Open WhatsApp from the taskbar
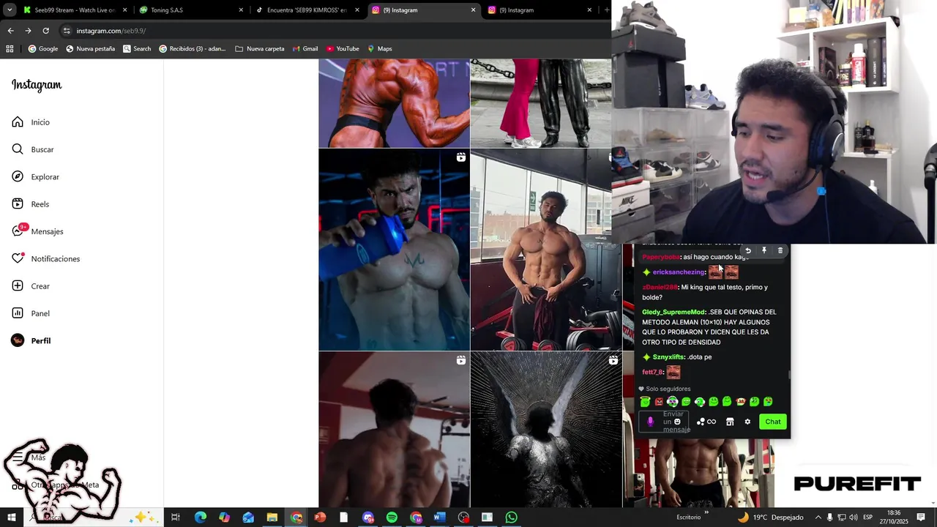 coord(512,517)
